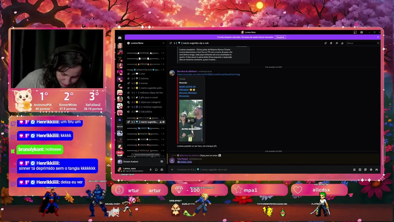Click Barreira de atletismo username
Viewport: 394px width, 222px height.
pos(187,72)
